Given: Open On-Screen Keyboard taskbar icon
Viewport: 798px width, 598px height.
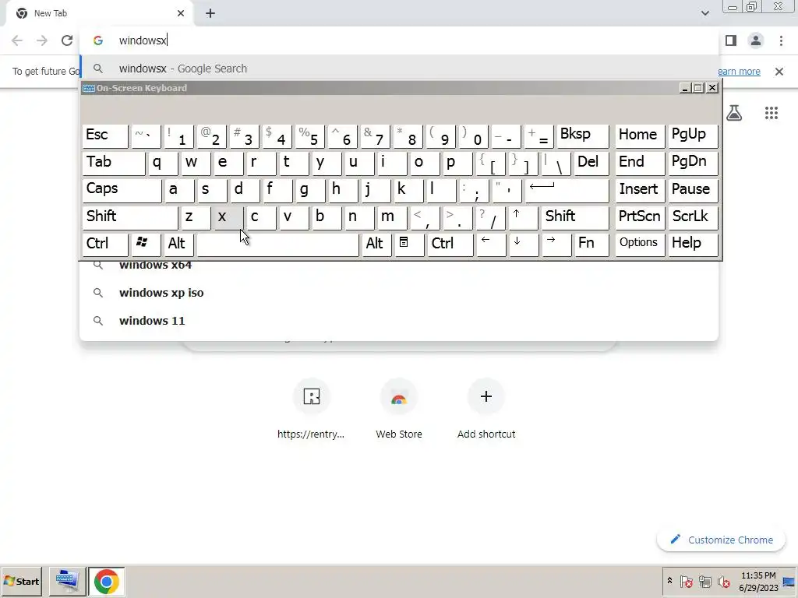Looking at the screenshot, I should [67, 581].
